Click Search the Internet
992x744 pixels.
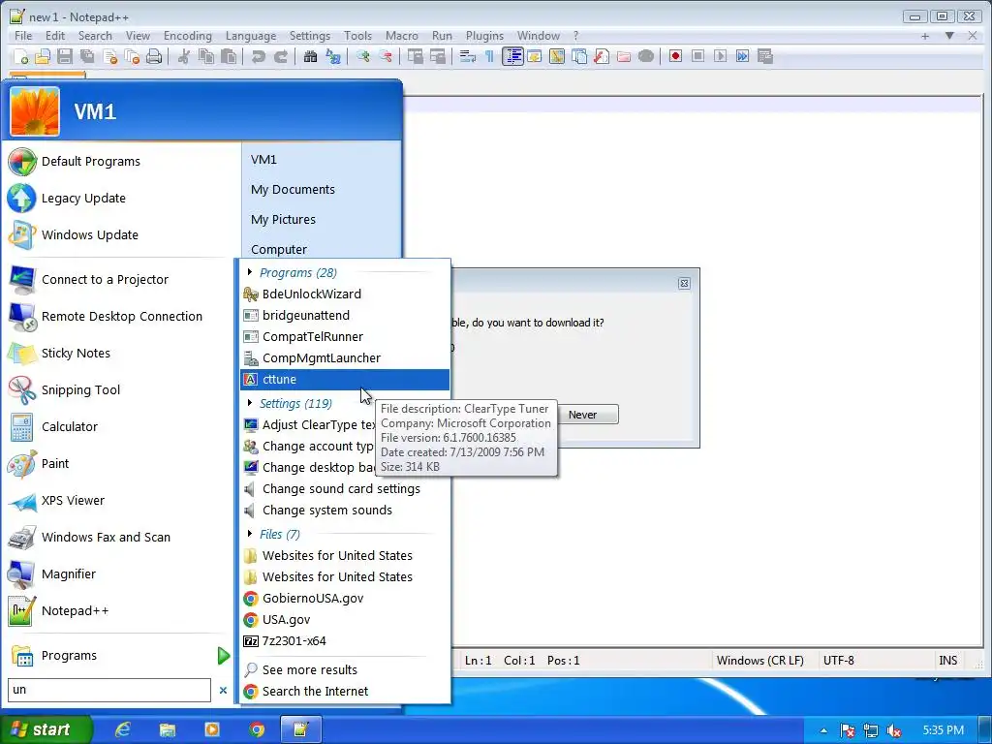coord(345,691)
